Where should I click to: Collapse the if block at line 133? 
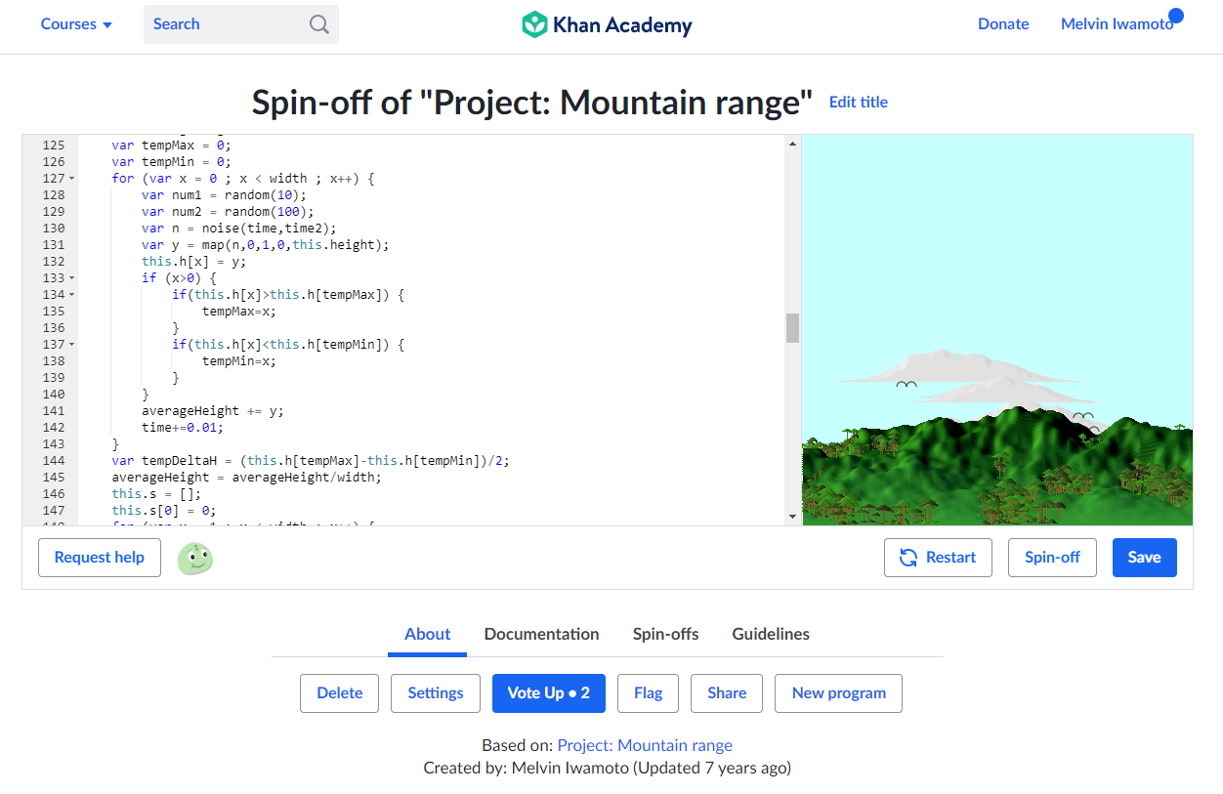[x=72, y=278]
